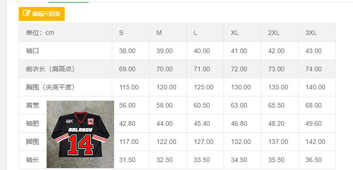Screen dimensions: 353x170
Task: Click the 胸围（夹底平度） row label
Action: coord(50,87)
